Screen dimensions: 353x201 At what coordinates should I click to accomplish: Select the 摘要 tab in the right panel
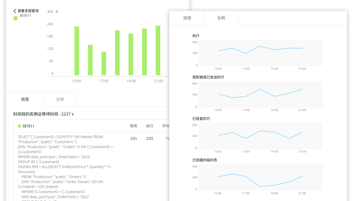[x=187, y=18]
